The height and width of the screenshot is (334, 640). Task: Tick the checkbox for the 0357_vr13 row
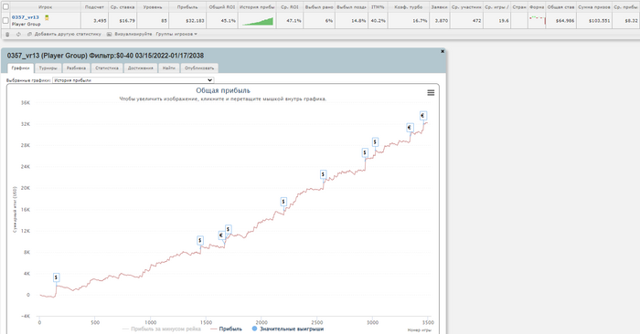tap(5, 20)
